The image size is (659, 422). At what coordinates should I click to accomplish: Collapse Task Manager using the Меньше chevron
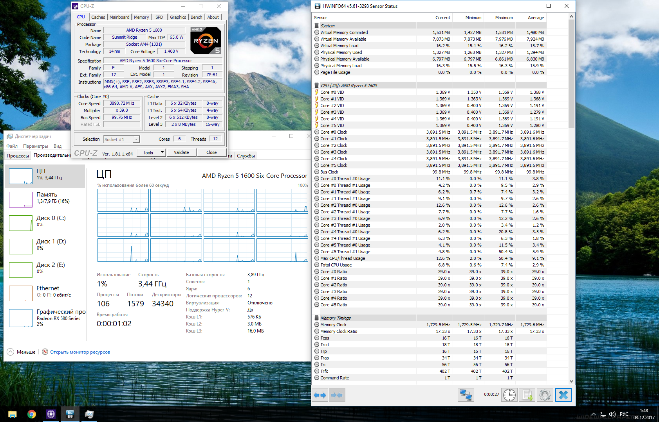point(11,352)
